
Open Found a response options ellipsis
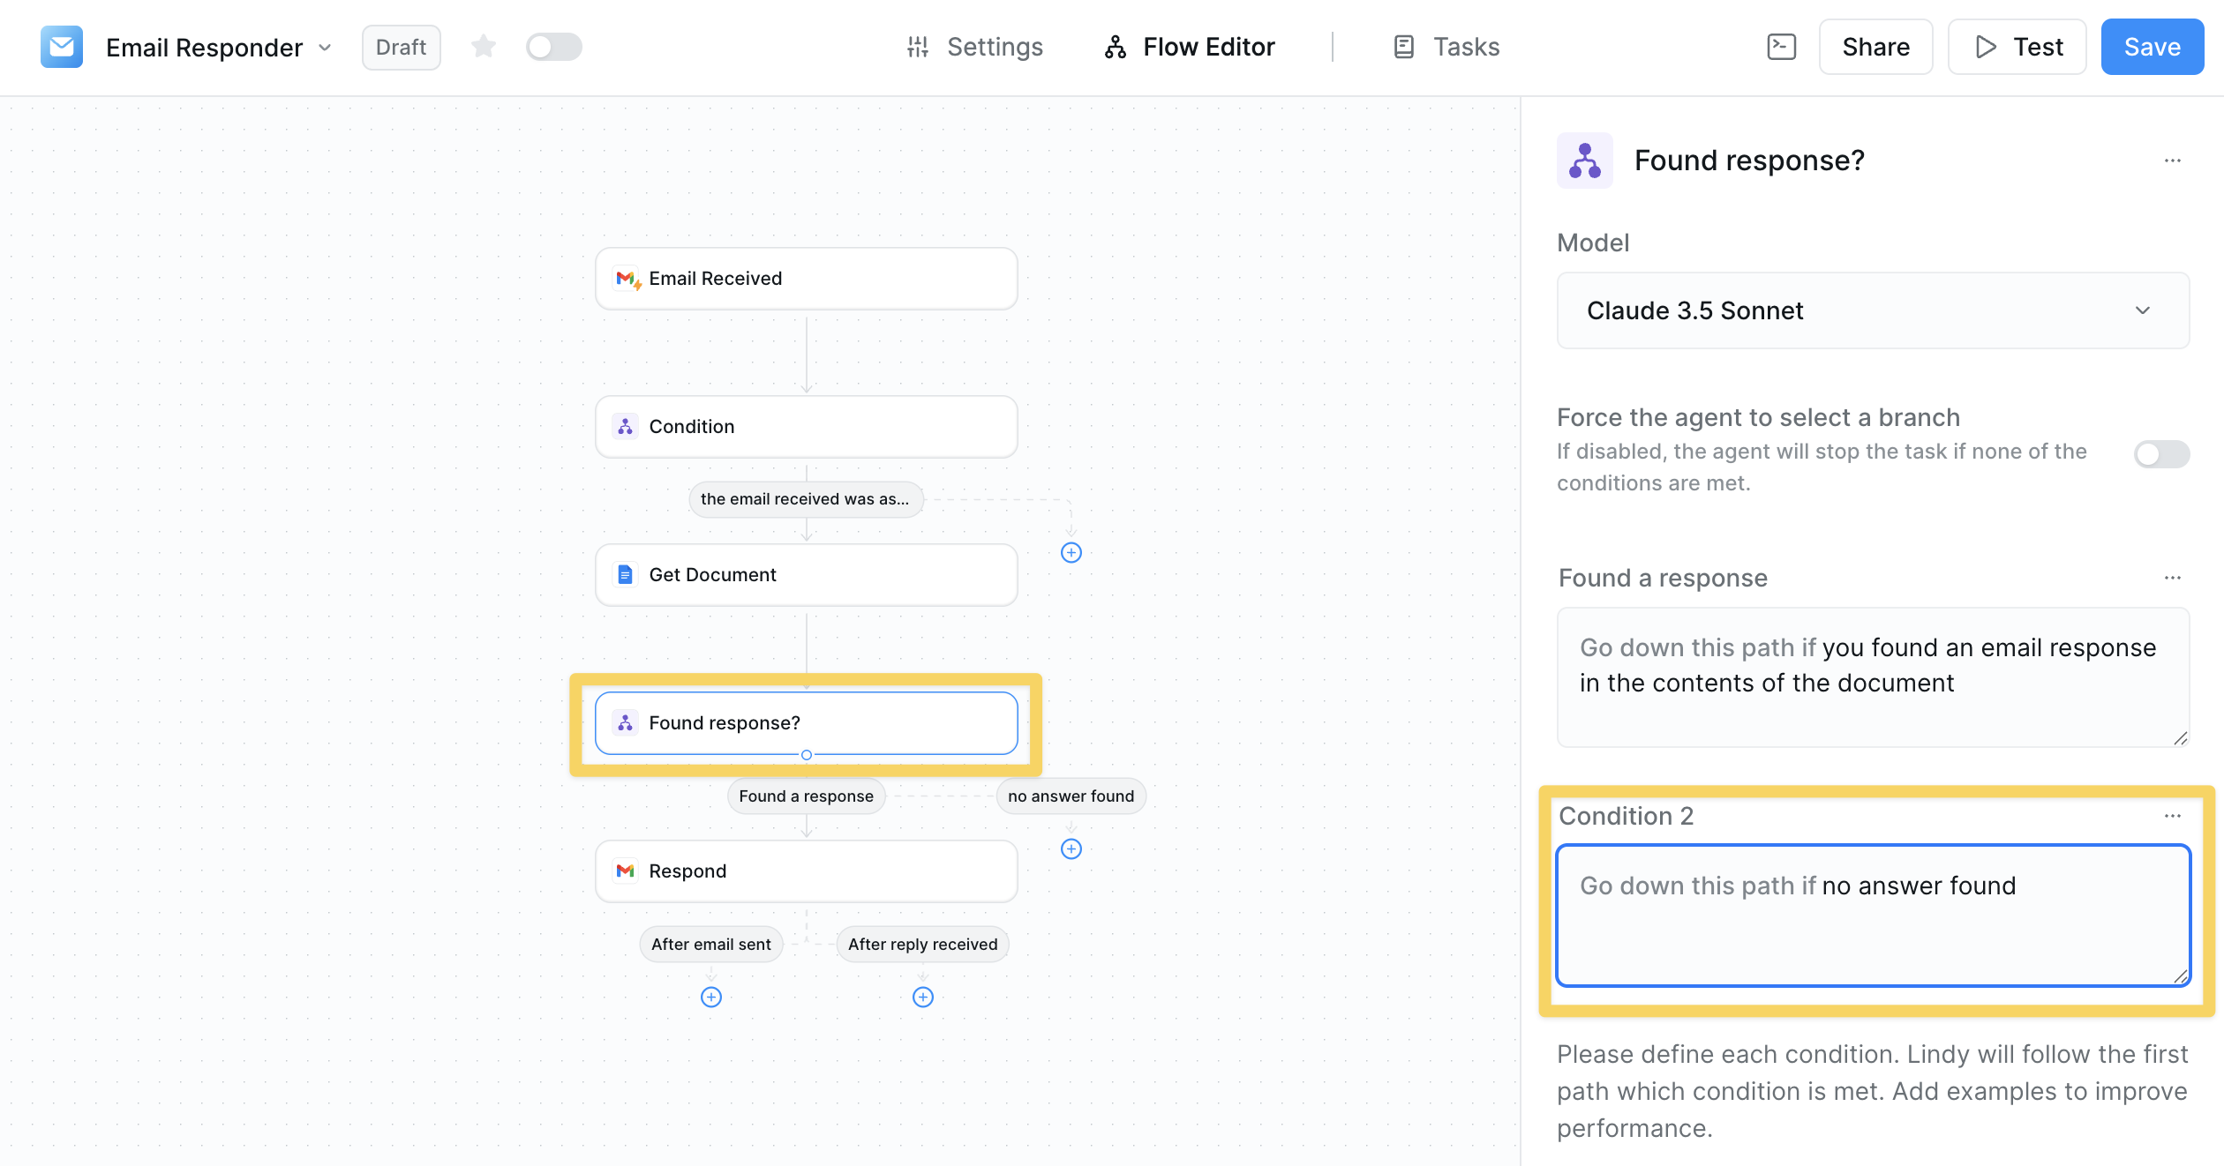tap(2172, 578)
